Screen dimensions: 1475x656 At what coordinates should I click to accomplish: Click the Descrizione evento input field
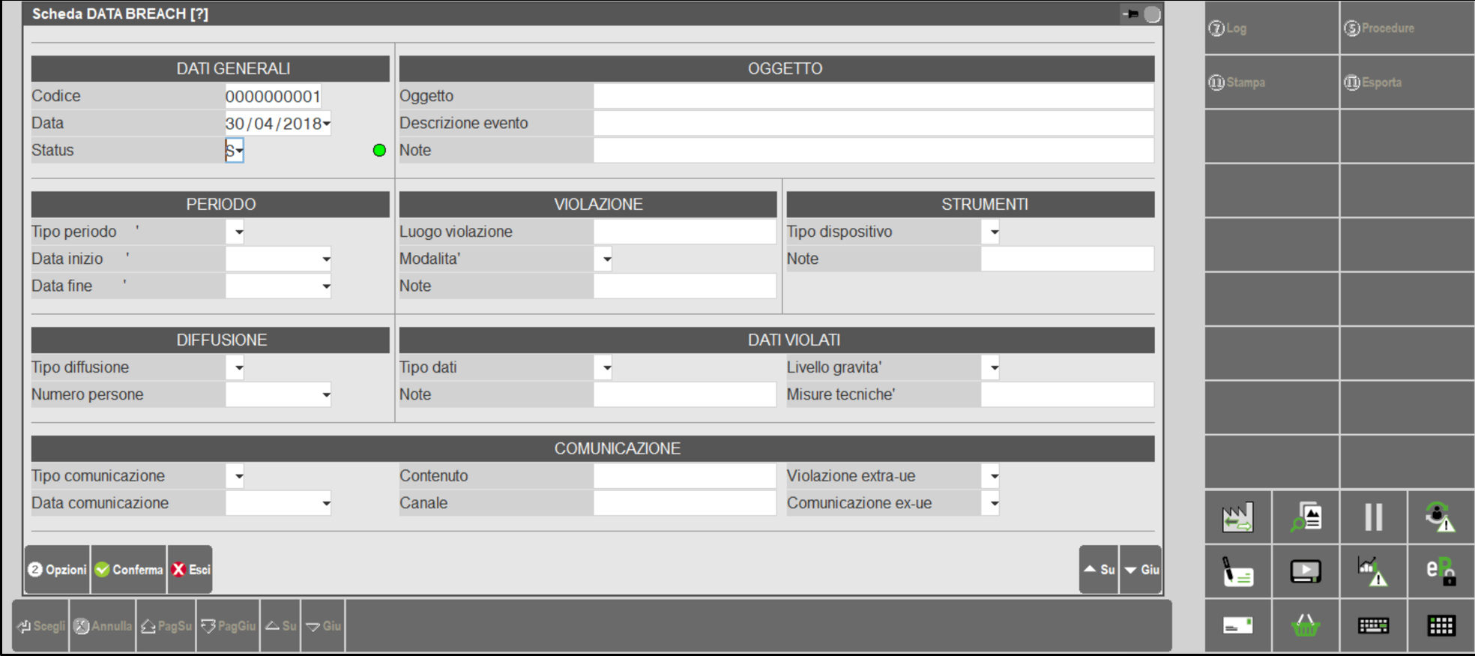[x=873, y=124]
